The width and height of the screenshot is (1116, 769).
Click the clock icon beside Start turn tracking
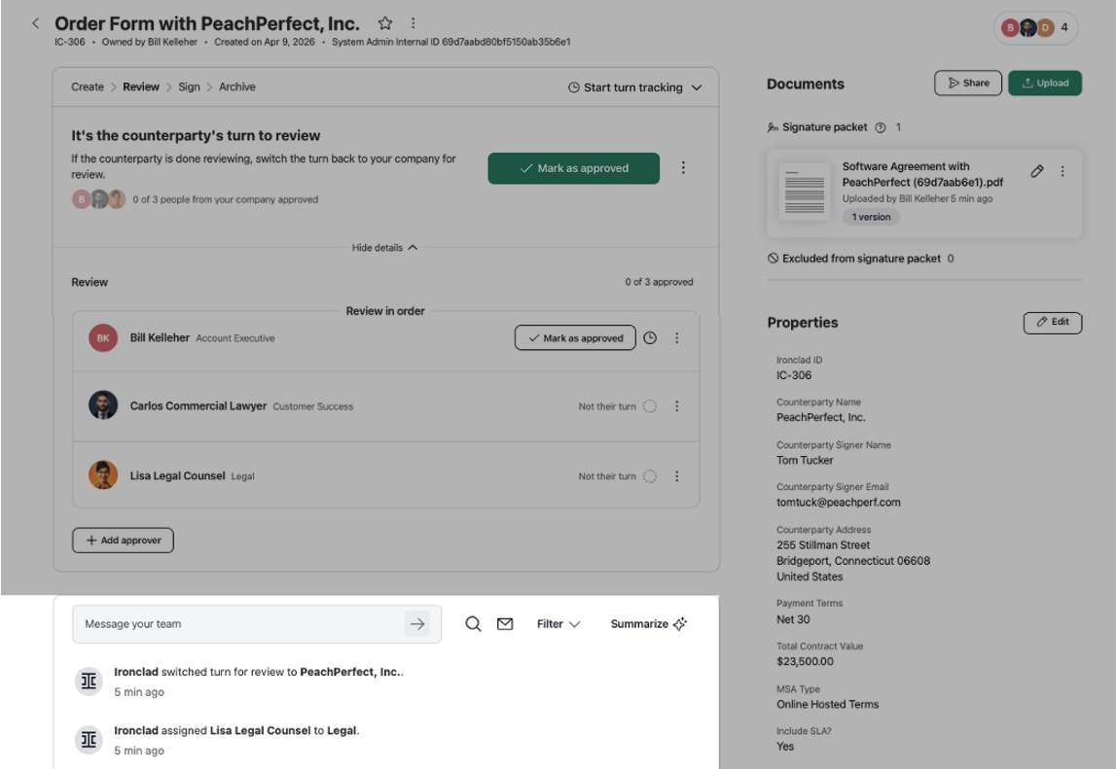coord(574,87)
